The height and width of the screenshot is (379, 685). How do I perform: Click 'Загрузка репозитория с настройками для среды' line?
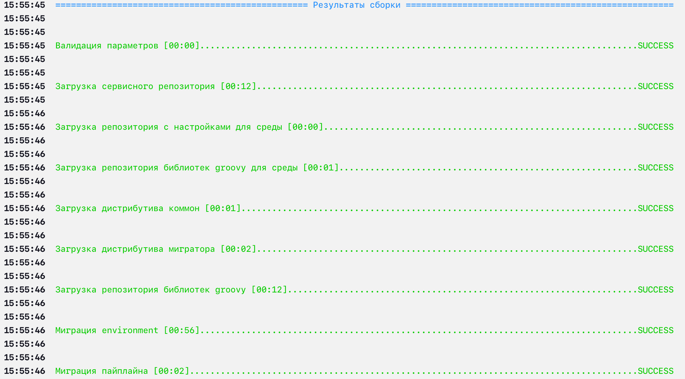tap(189, 127)
